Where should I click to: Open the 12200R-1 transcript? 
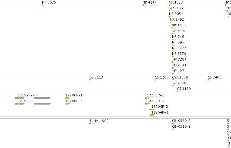(x=68, y=98)
